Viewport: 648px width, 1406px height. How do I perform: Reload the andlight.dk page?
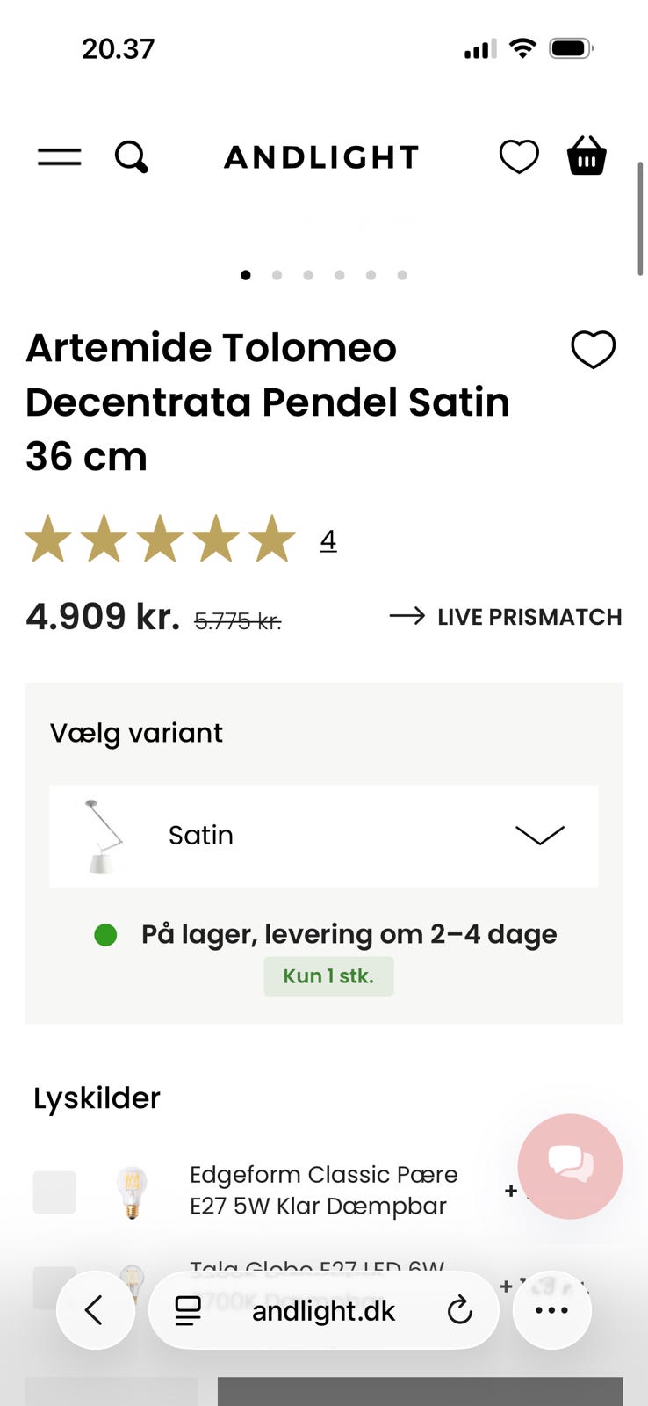(x=459, y=1311)
